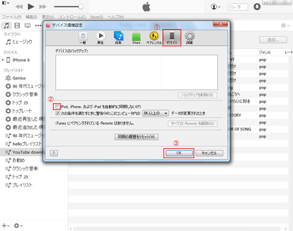Select iPhone 6 in the devices sidebar
The image size is (293, 231).
coord(19,60)
